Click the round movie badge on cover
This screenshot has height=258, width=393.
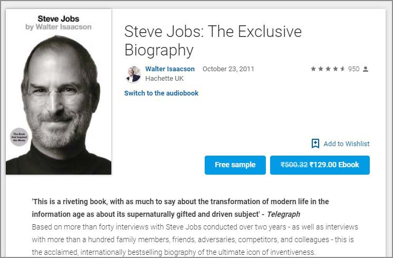[x=18, y=137]
